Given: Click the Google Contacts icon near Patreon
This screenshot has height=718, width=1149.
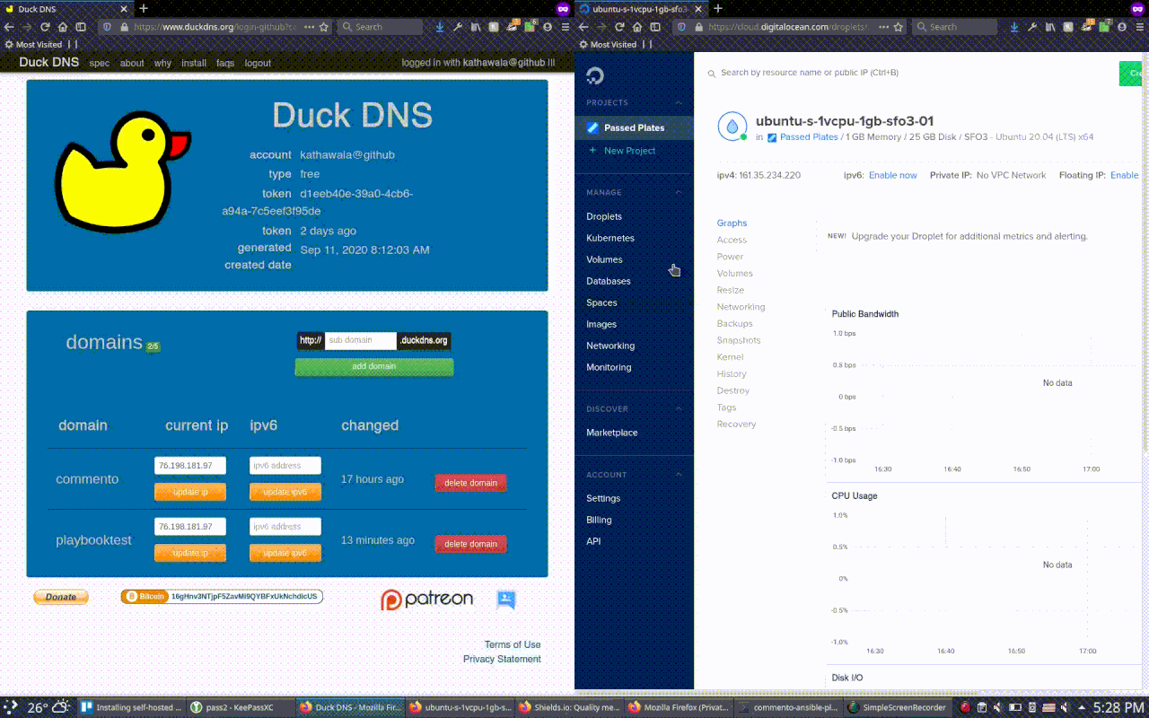Looking at the screenshot, I should tap(506, 600).
